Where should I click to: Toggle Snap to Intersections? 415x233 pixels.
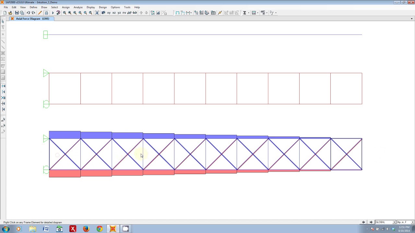[3, 98]
